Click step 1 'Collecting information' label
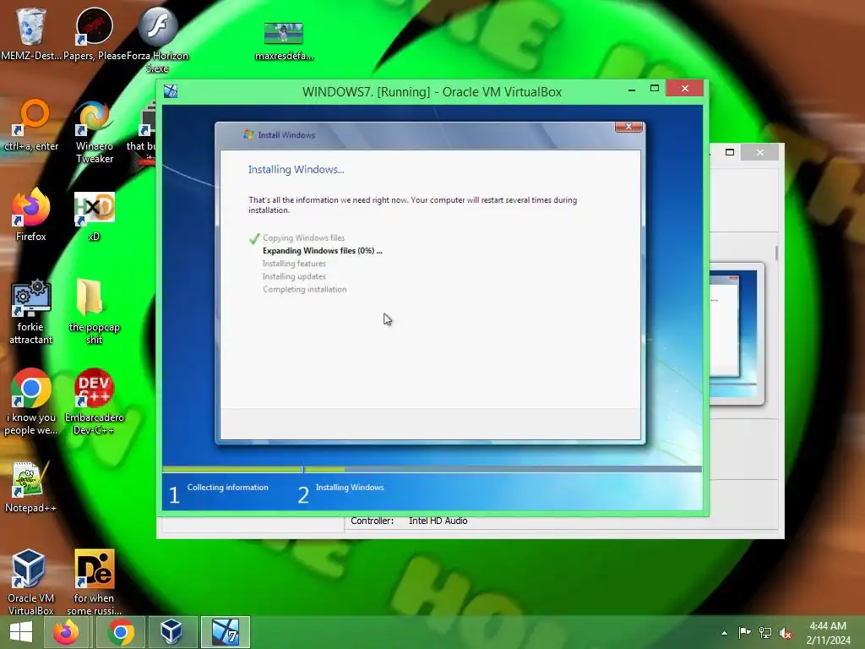Viewport: 865px width, 649px height. click(x=227, y=488)
